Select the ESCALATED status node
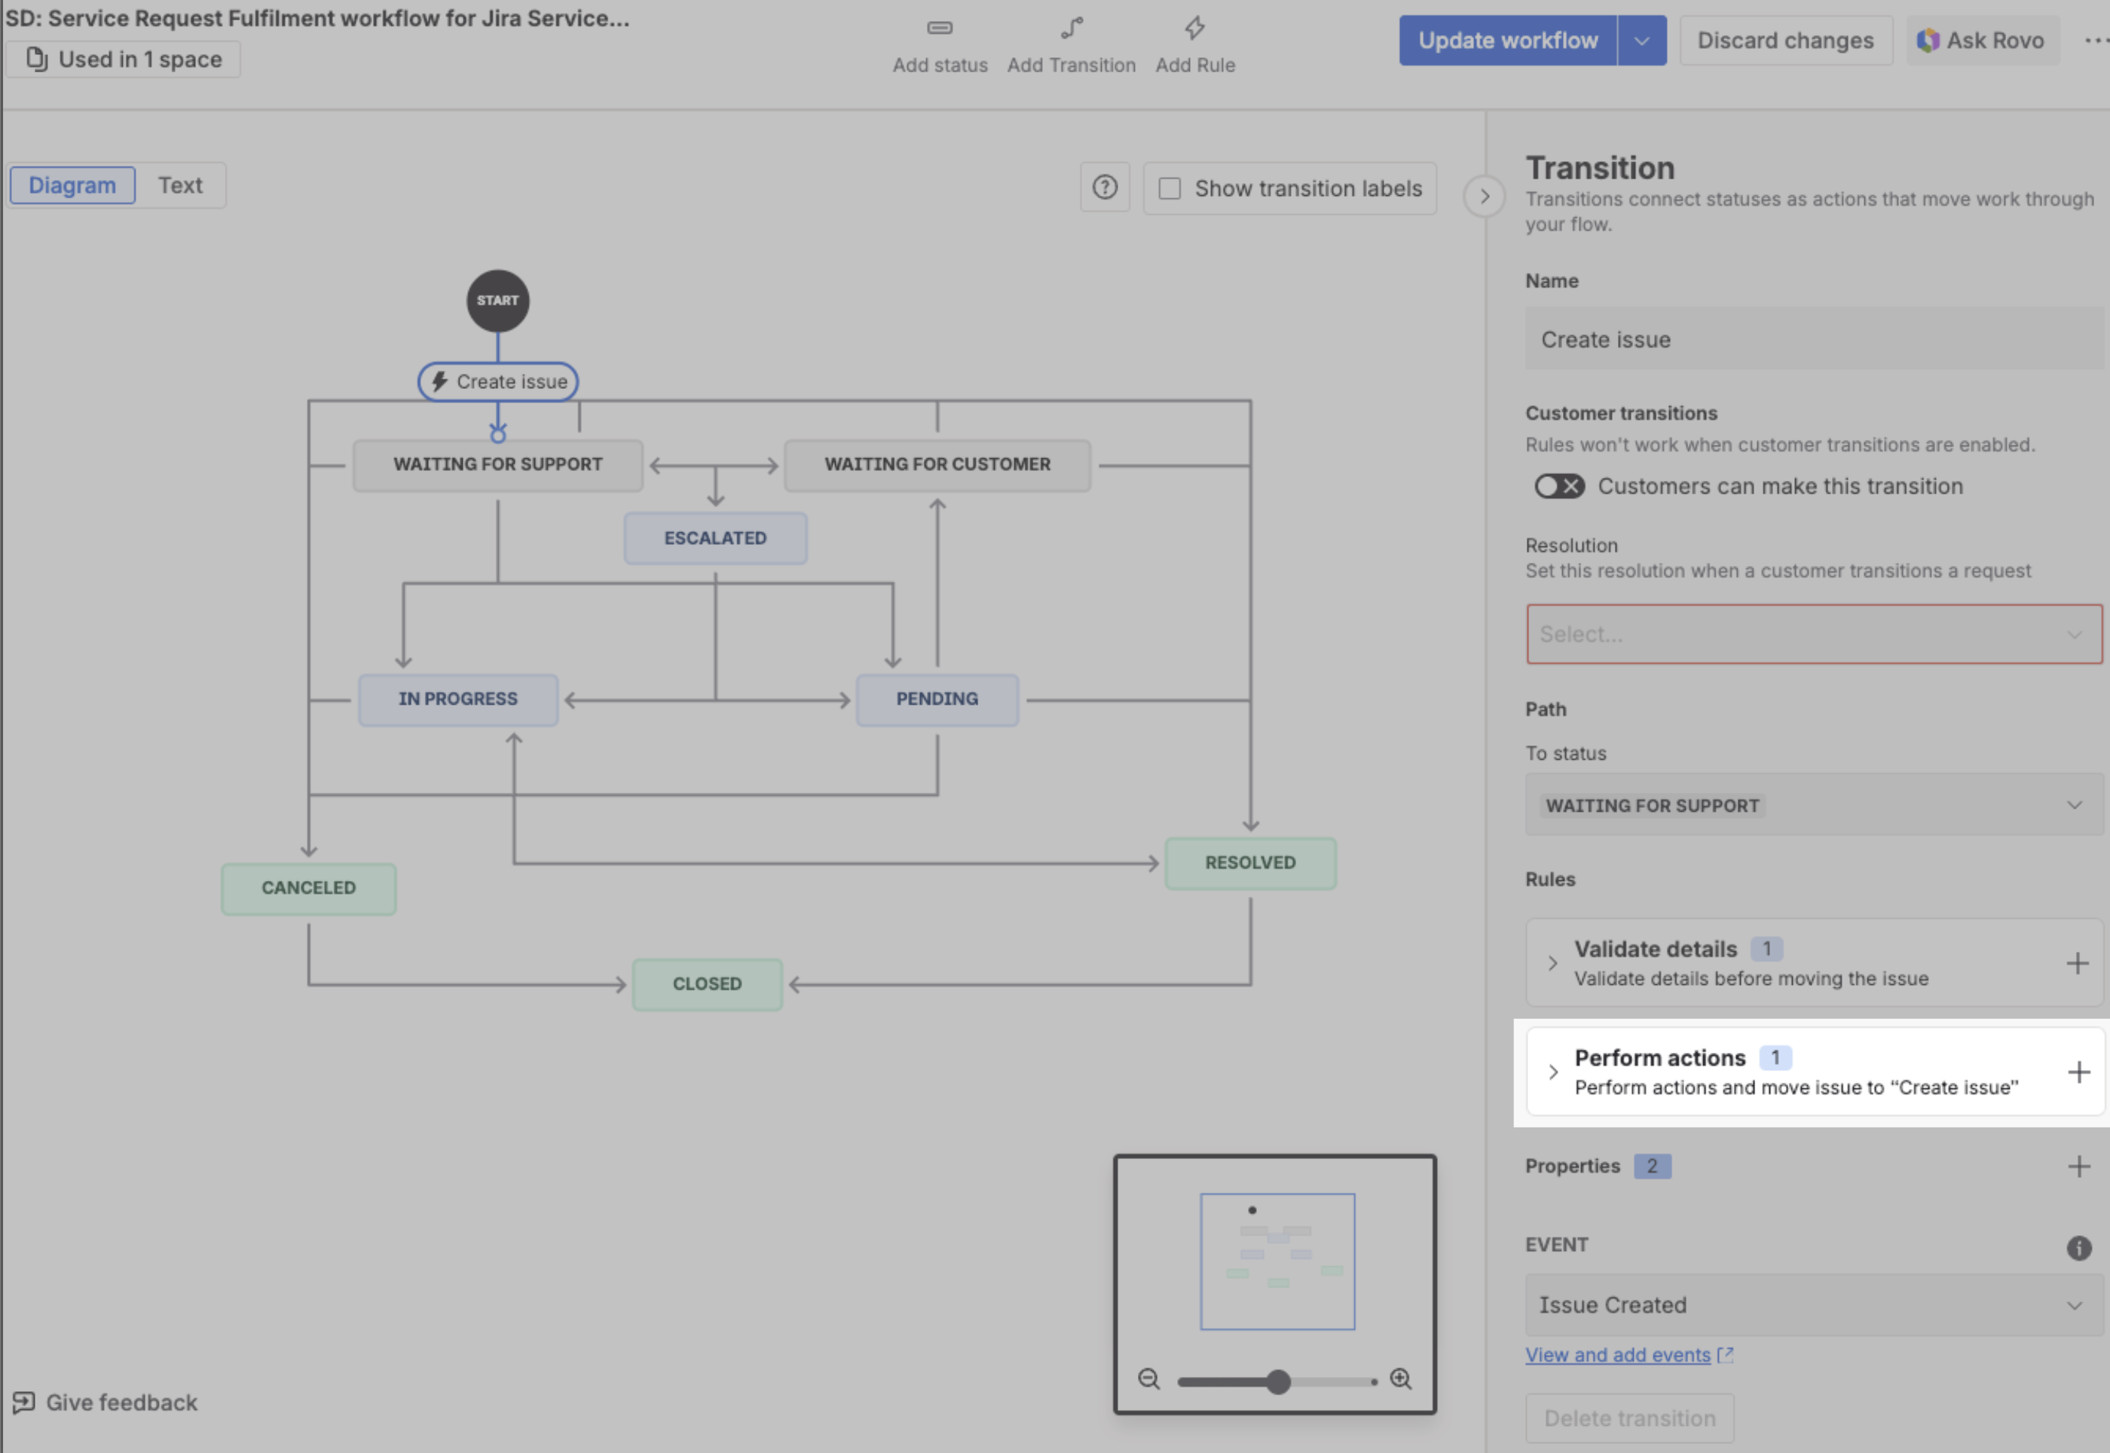2110x1453 pixels. pyautogui.click(x=715, y=538)
